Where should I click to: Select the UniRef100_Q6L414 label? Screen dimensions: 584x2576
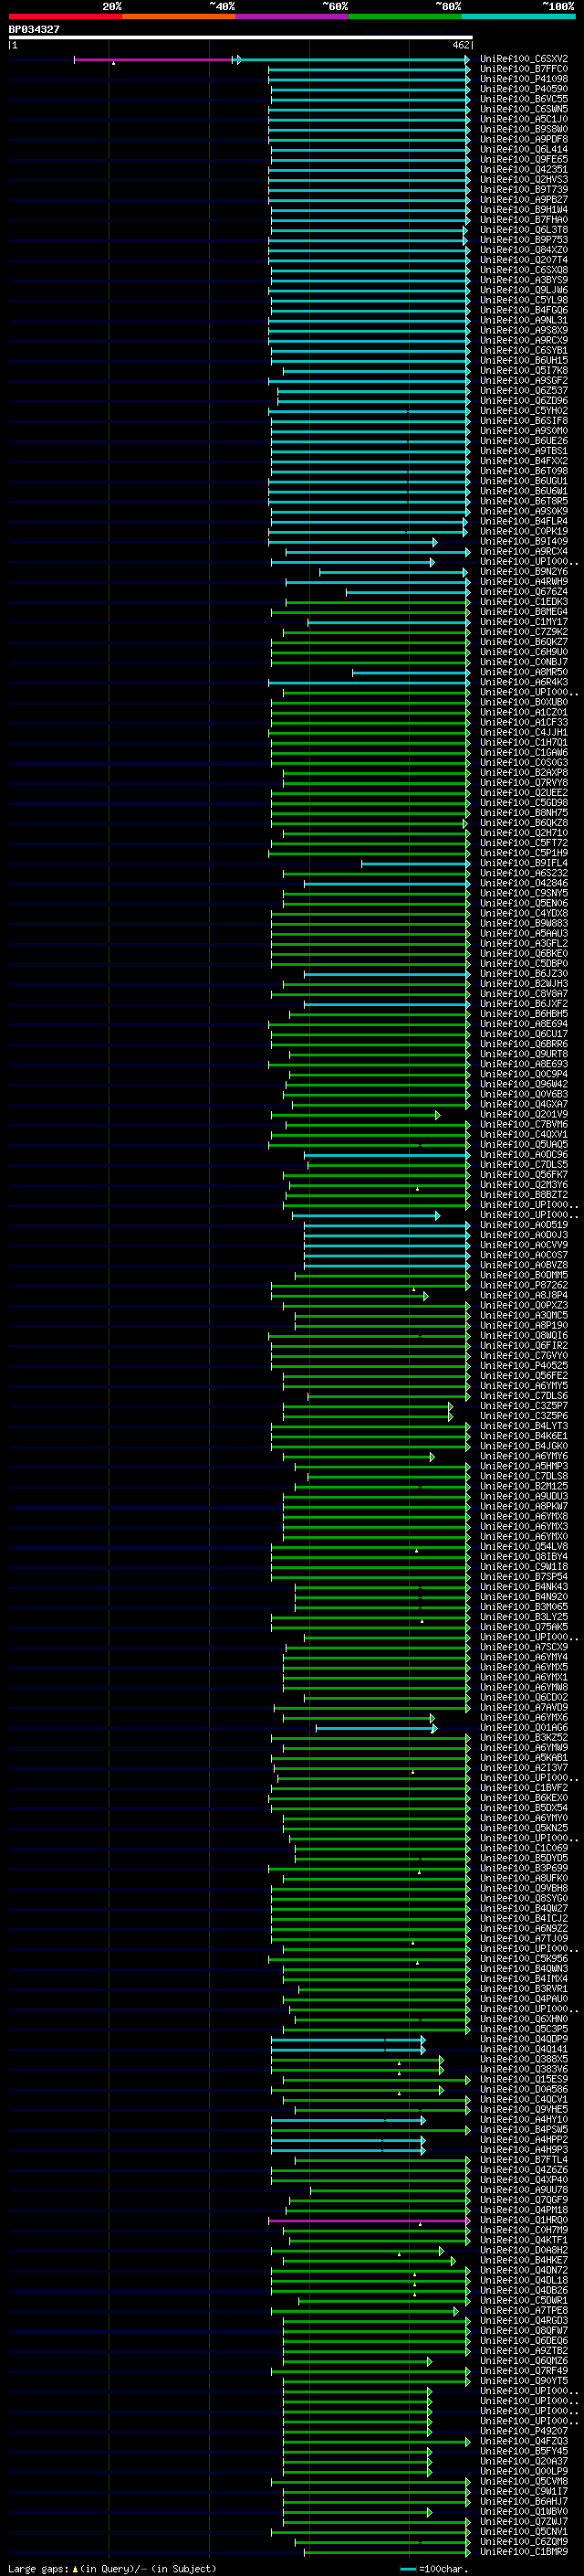(524, 149)
